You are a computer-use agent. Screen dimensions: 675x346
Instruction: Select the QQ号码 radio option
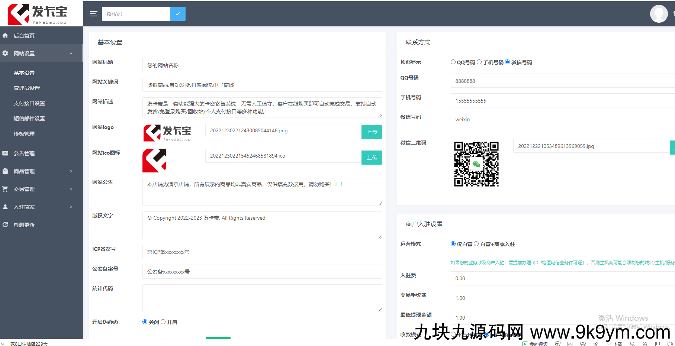[453, 62]
